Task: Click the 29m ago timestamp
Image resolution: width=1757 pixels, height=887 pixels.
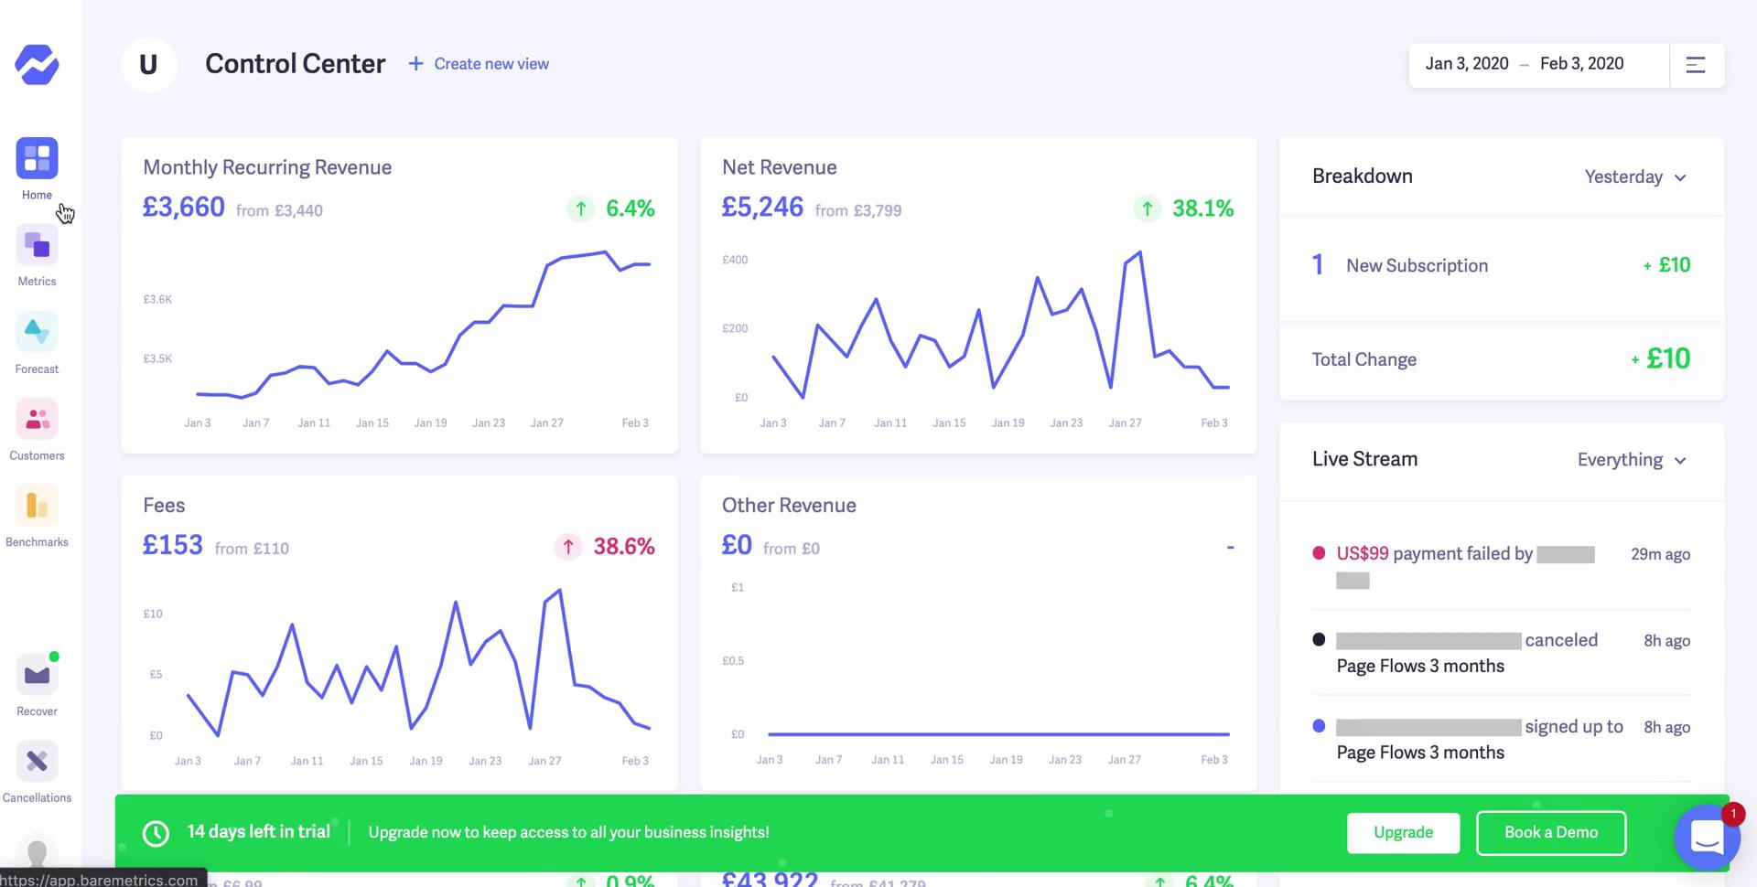Action: pyautogui.click(x=1660, y=554)
